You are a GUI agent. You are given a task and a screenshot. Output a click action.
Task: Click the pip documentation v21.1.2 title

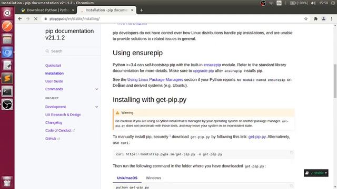click(70, 34)
